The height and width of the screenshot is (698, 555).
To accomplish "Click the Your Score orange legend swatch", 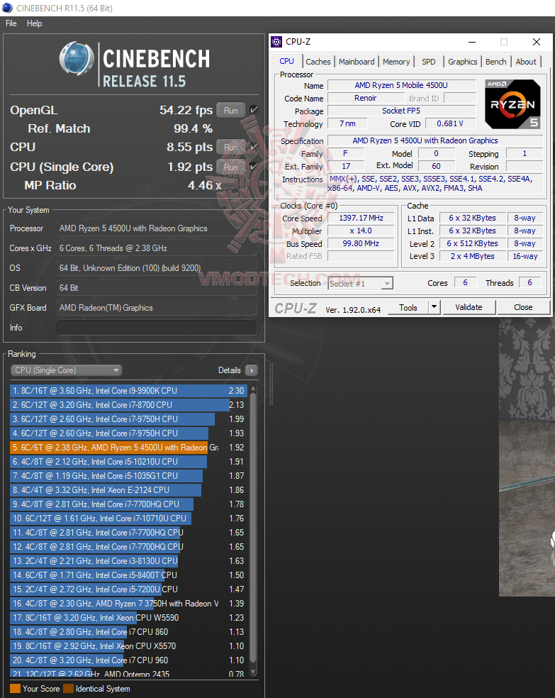I will click(x=15, y=689).
